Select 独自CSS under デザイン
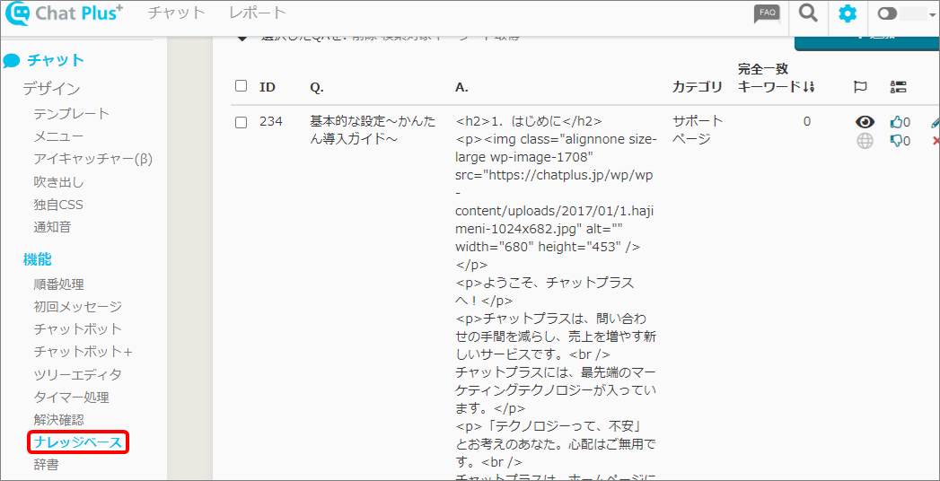 pos(58,205)
